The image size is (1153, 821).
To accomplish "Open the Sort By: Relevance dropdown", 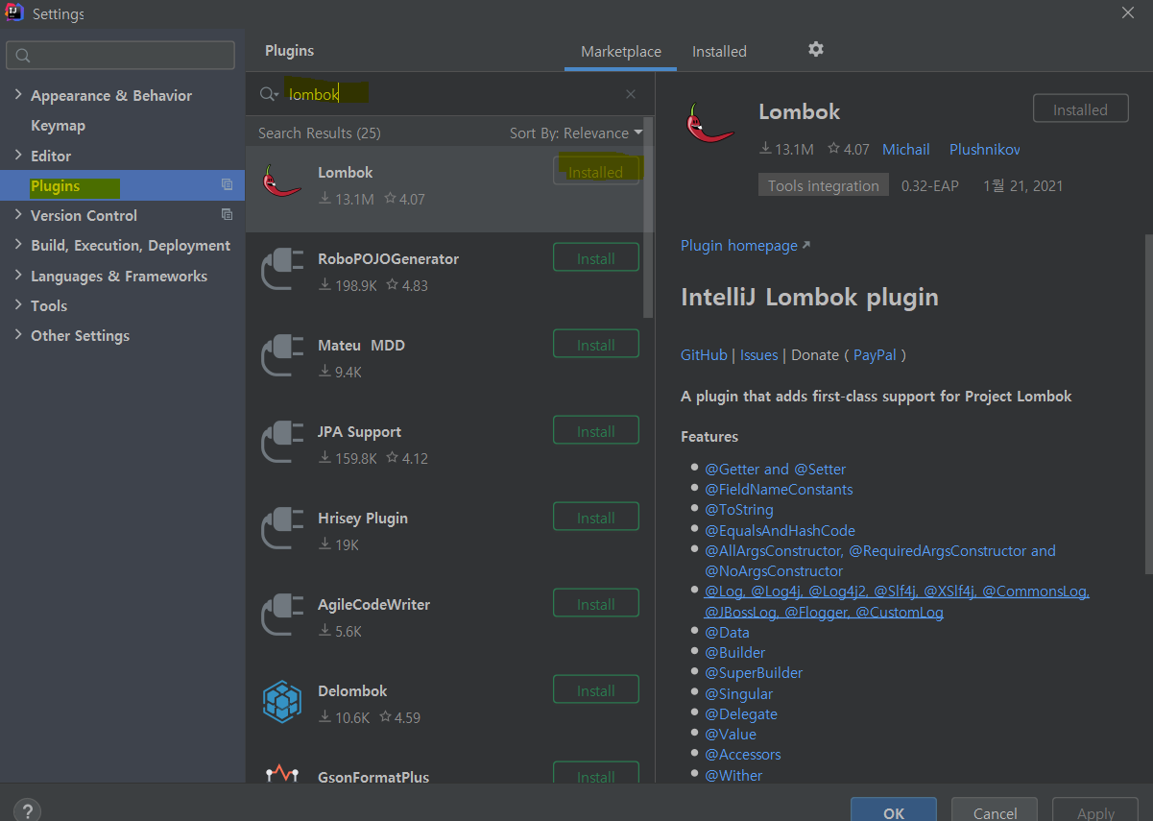I will click(576, 133).
